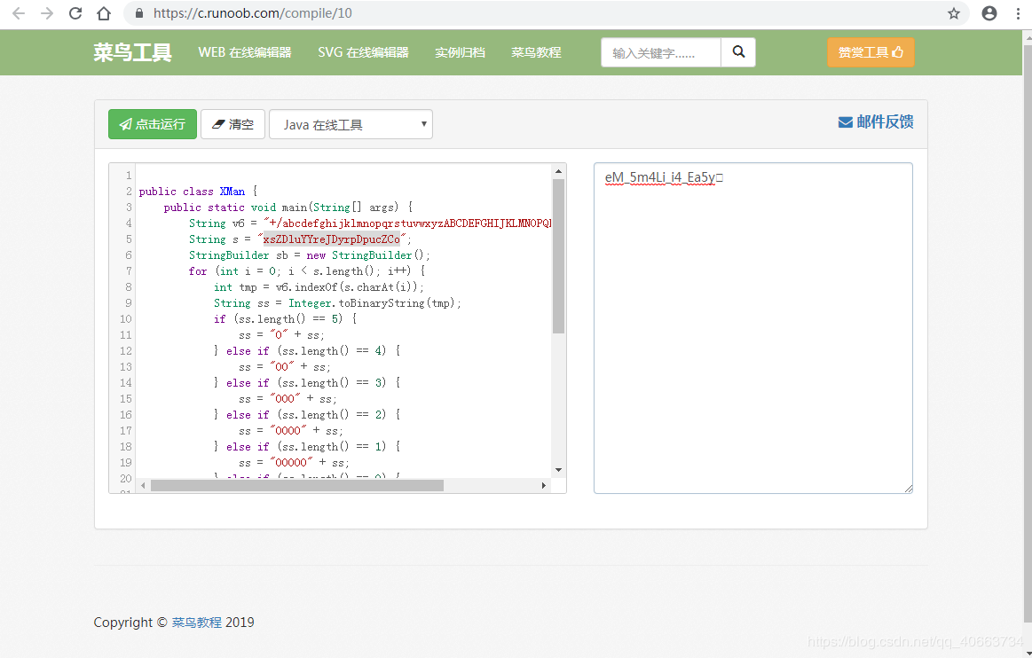
Task: Click the 赞赏工具 orange button
Action: click(x=871, y=52)
